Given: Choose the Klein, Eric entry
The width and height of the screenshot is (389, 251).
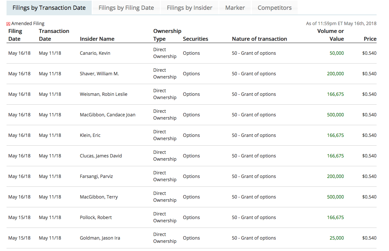Looking at the screenshot, I should tap(90, 135).
